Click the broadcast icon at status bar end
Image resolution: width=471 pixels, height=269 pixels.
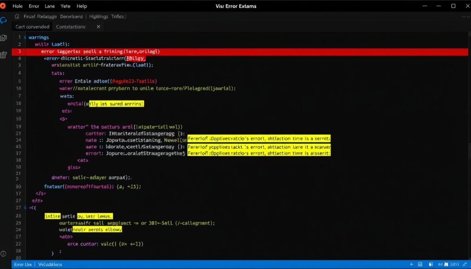tap(465, 264)
